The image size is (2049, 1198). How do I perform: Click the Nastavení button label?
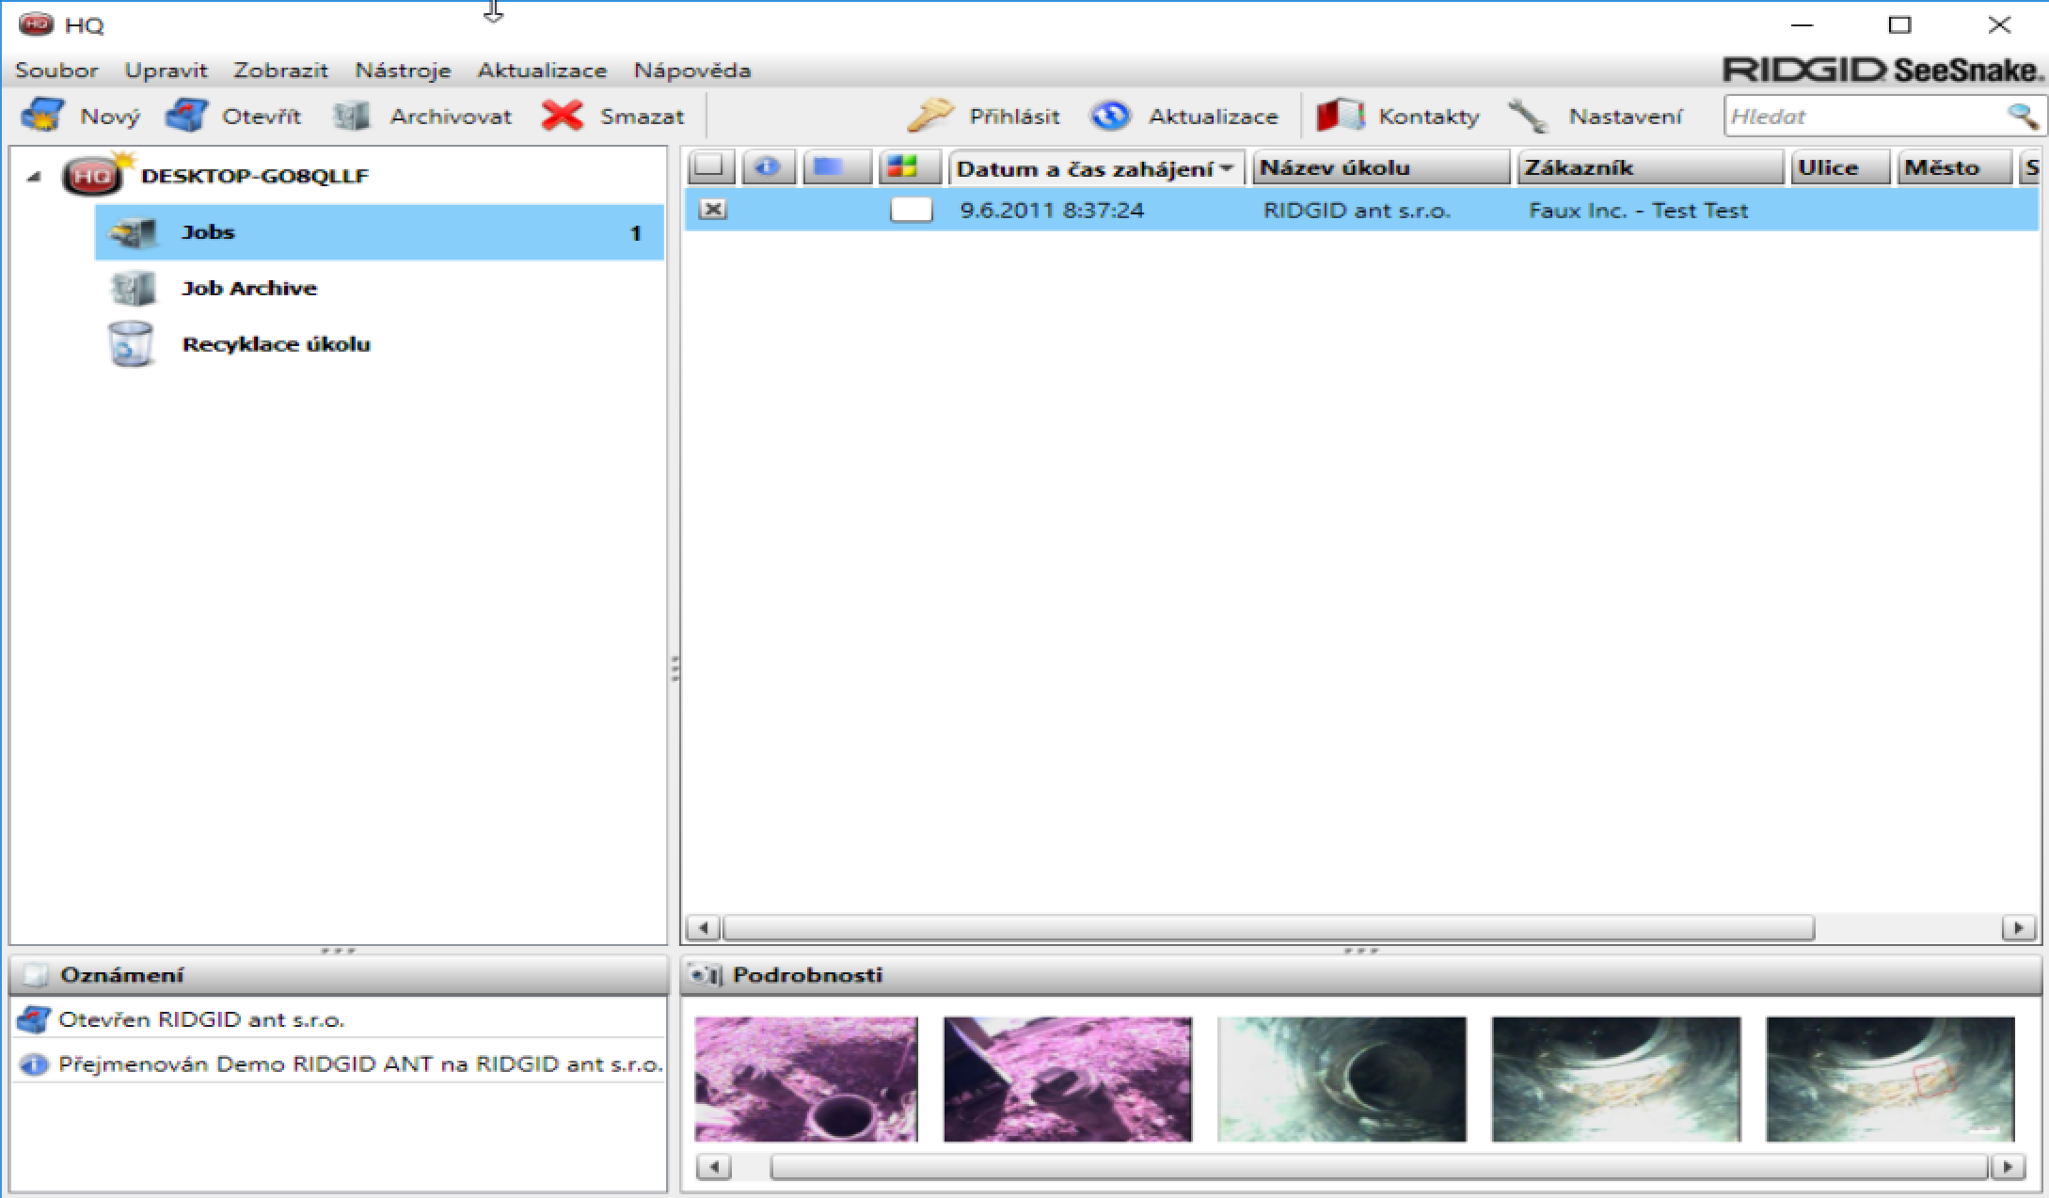(1626, 117)
